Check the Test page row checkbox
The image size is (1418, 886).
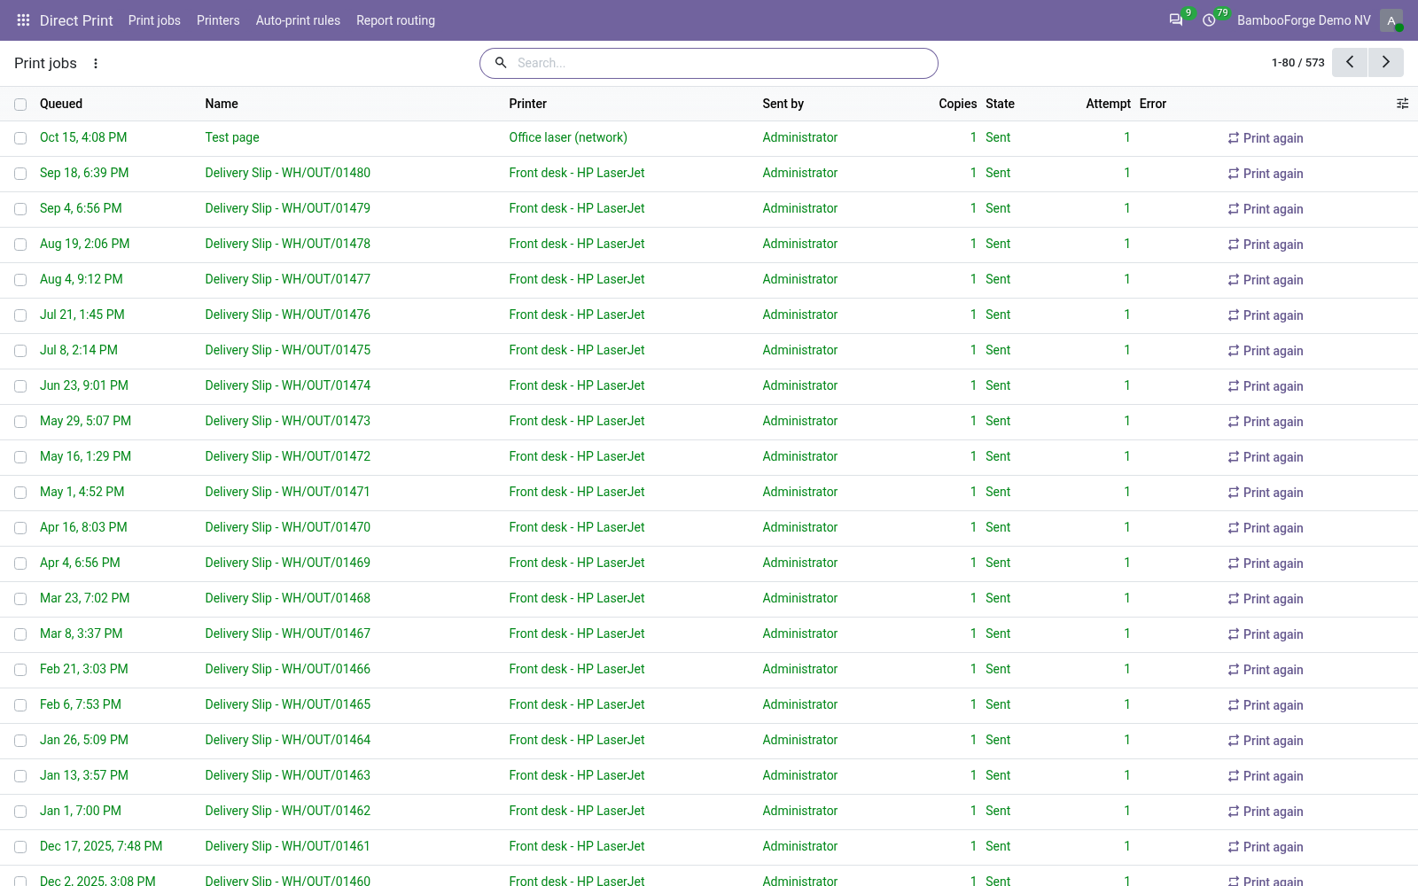[x=20, y=138]
